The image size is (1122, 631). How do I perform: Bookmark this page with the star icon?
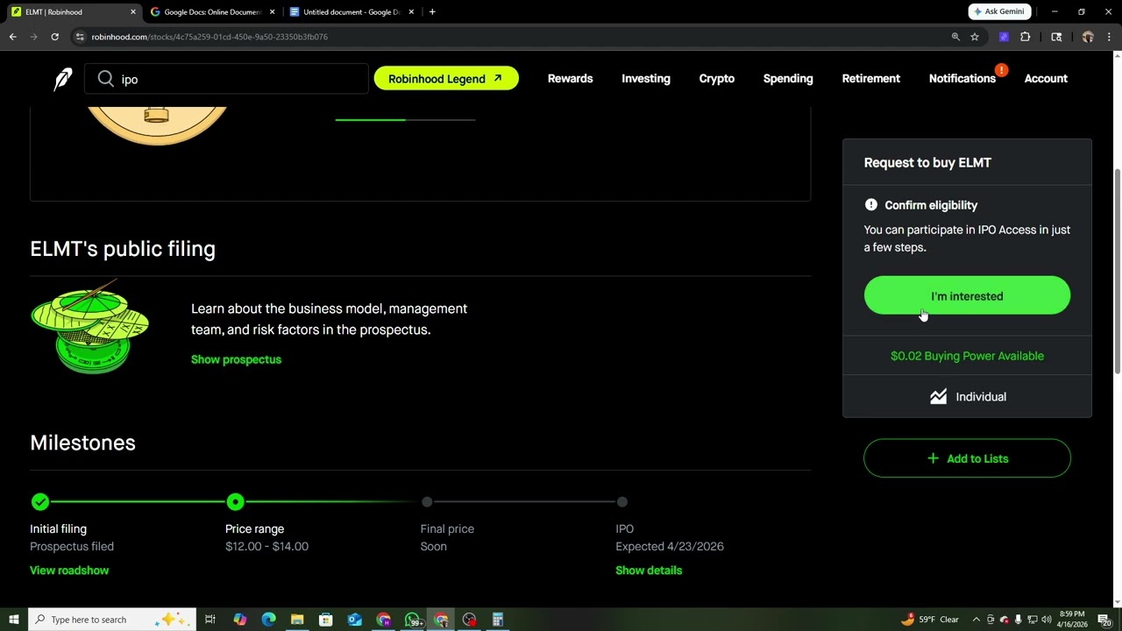coord(975,37)
